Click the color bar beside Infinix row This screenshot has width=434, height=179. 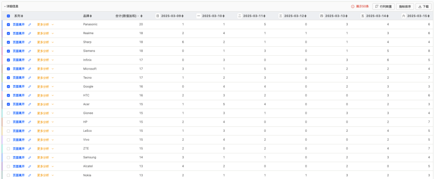2,60
